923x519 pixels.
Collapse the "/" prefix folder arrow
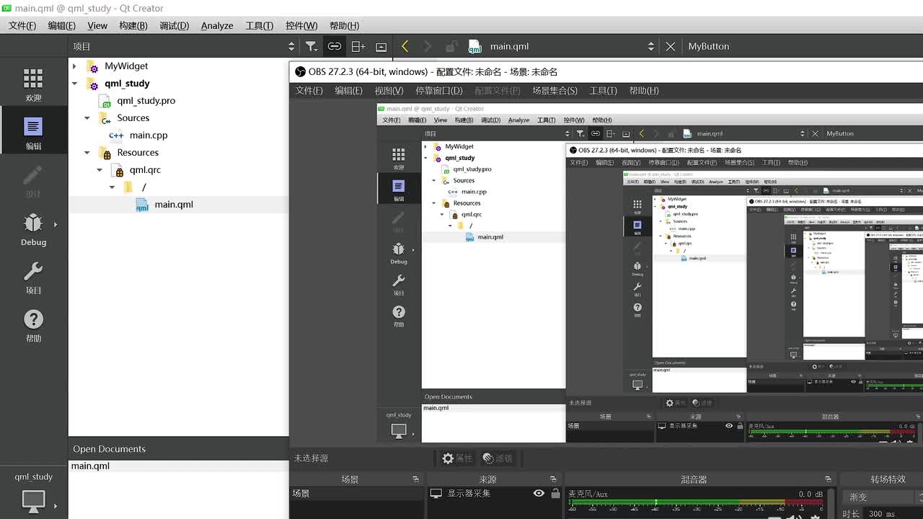click(x=112, y=187)
